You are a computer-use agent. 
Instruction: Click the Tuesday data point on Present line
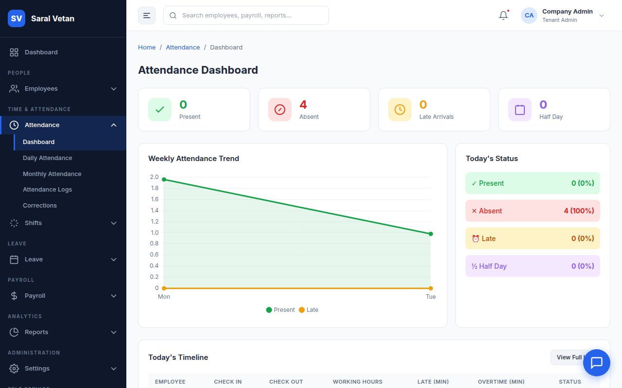[x=431, y=234]
